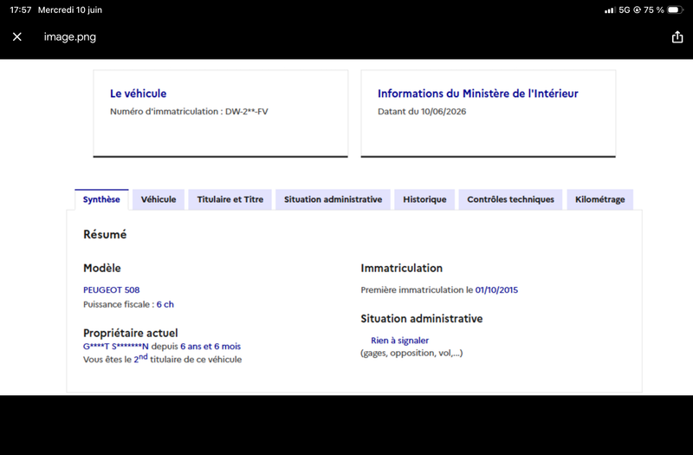Click the (gages, opposition, vol,...) note

coord(411,353)
